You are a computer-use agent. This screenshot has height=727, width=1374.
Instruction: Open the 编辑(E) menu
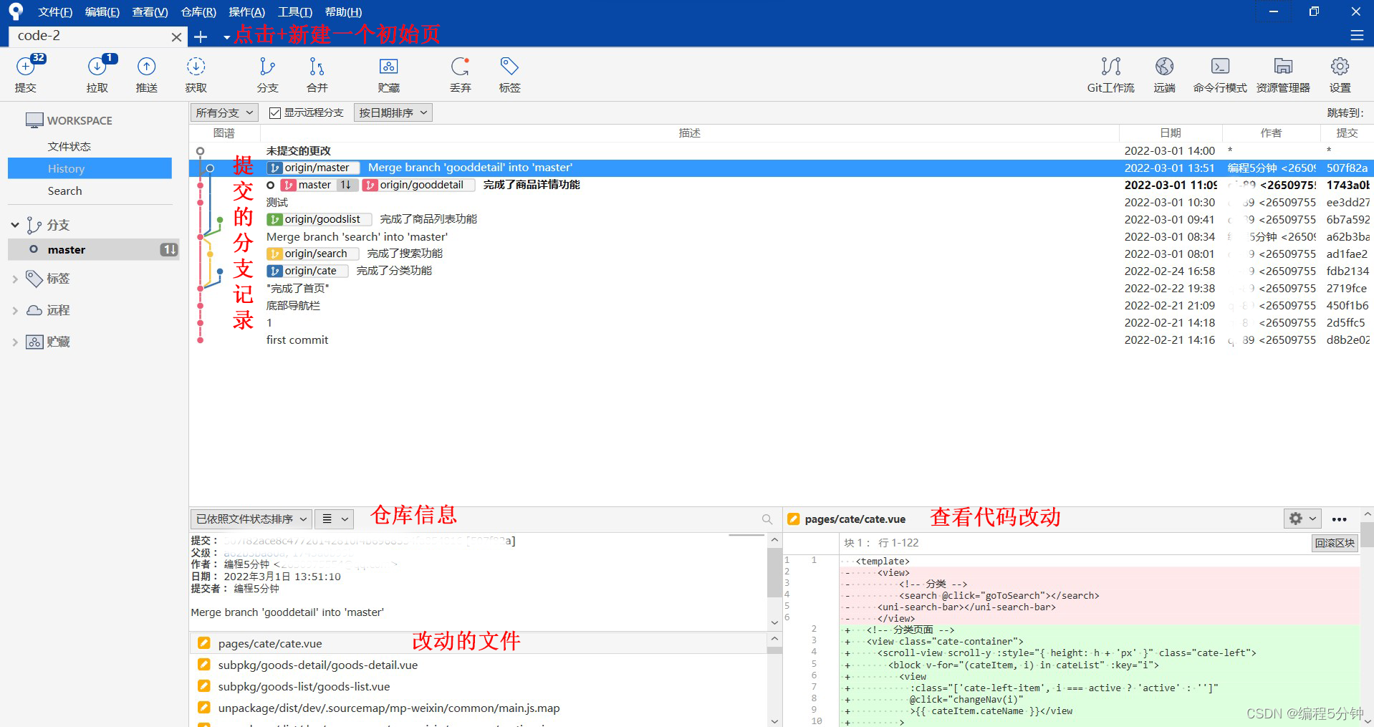coord(102,12)
